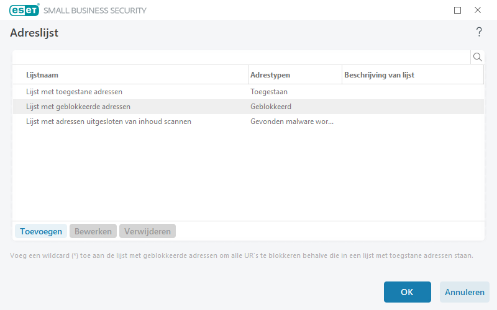The image size is (497, 310).
Task: Select row Lijst met toegestane adressen
Action: (x=248, y=92)
